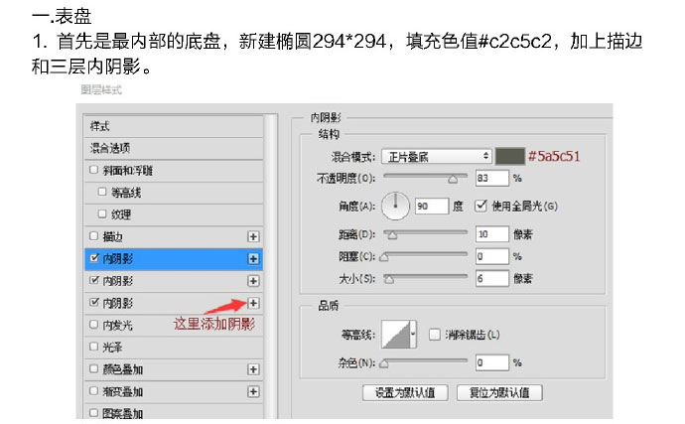Tick the 等高线 sub-option checkbox
Viewport: 685px width, 424px height.
102,192
